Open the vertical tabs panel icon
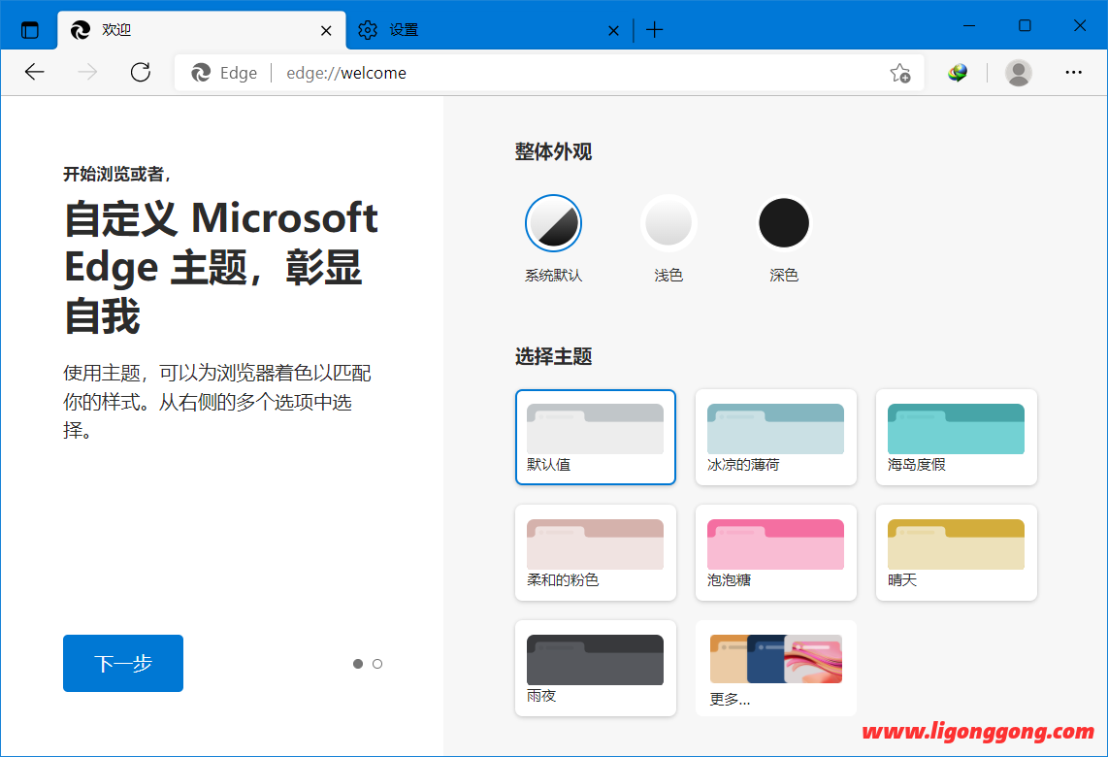Viewport: 1108px width, 757px height. click(30, 30)
